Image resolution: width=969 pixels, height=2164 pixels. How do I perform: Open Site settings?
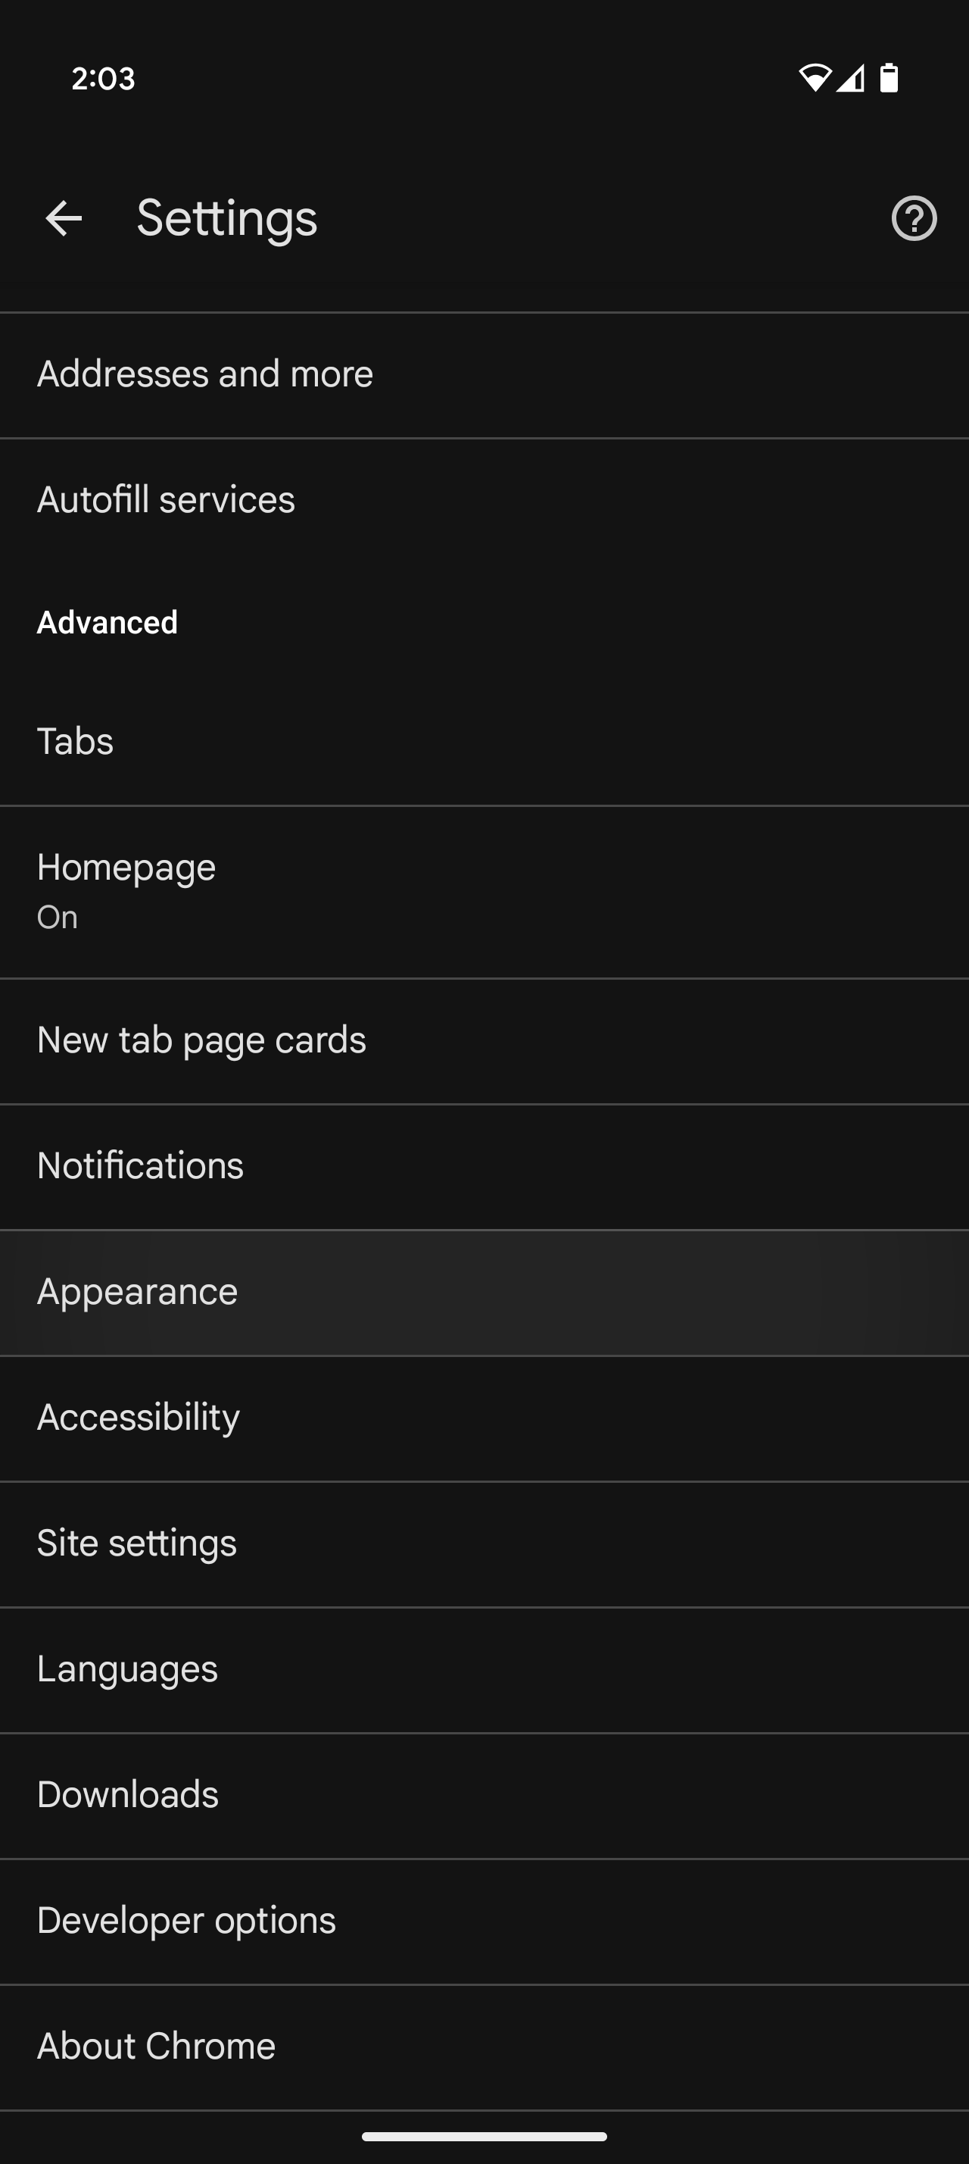point(484,1543)
